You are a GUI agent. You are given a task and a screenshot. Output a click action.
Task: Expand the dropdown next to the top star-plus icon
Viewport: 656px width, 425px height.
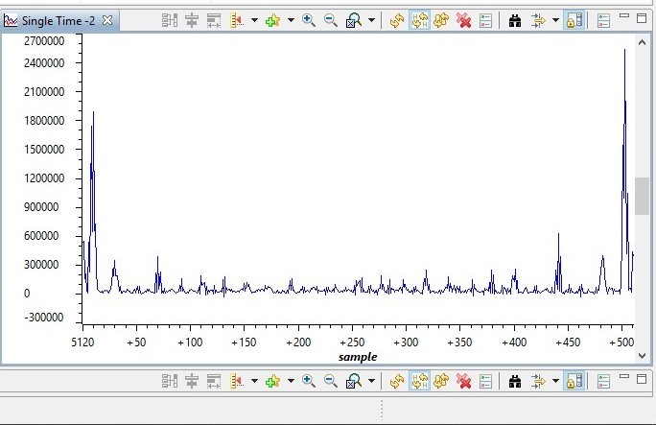(x=291, y=20)
